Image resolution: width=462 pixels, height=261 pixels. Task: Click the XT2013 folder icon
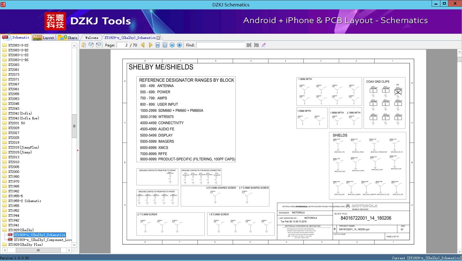coord(5,157)
